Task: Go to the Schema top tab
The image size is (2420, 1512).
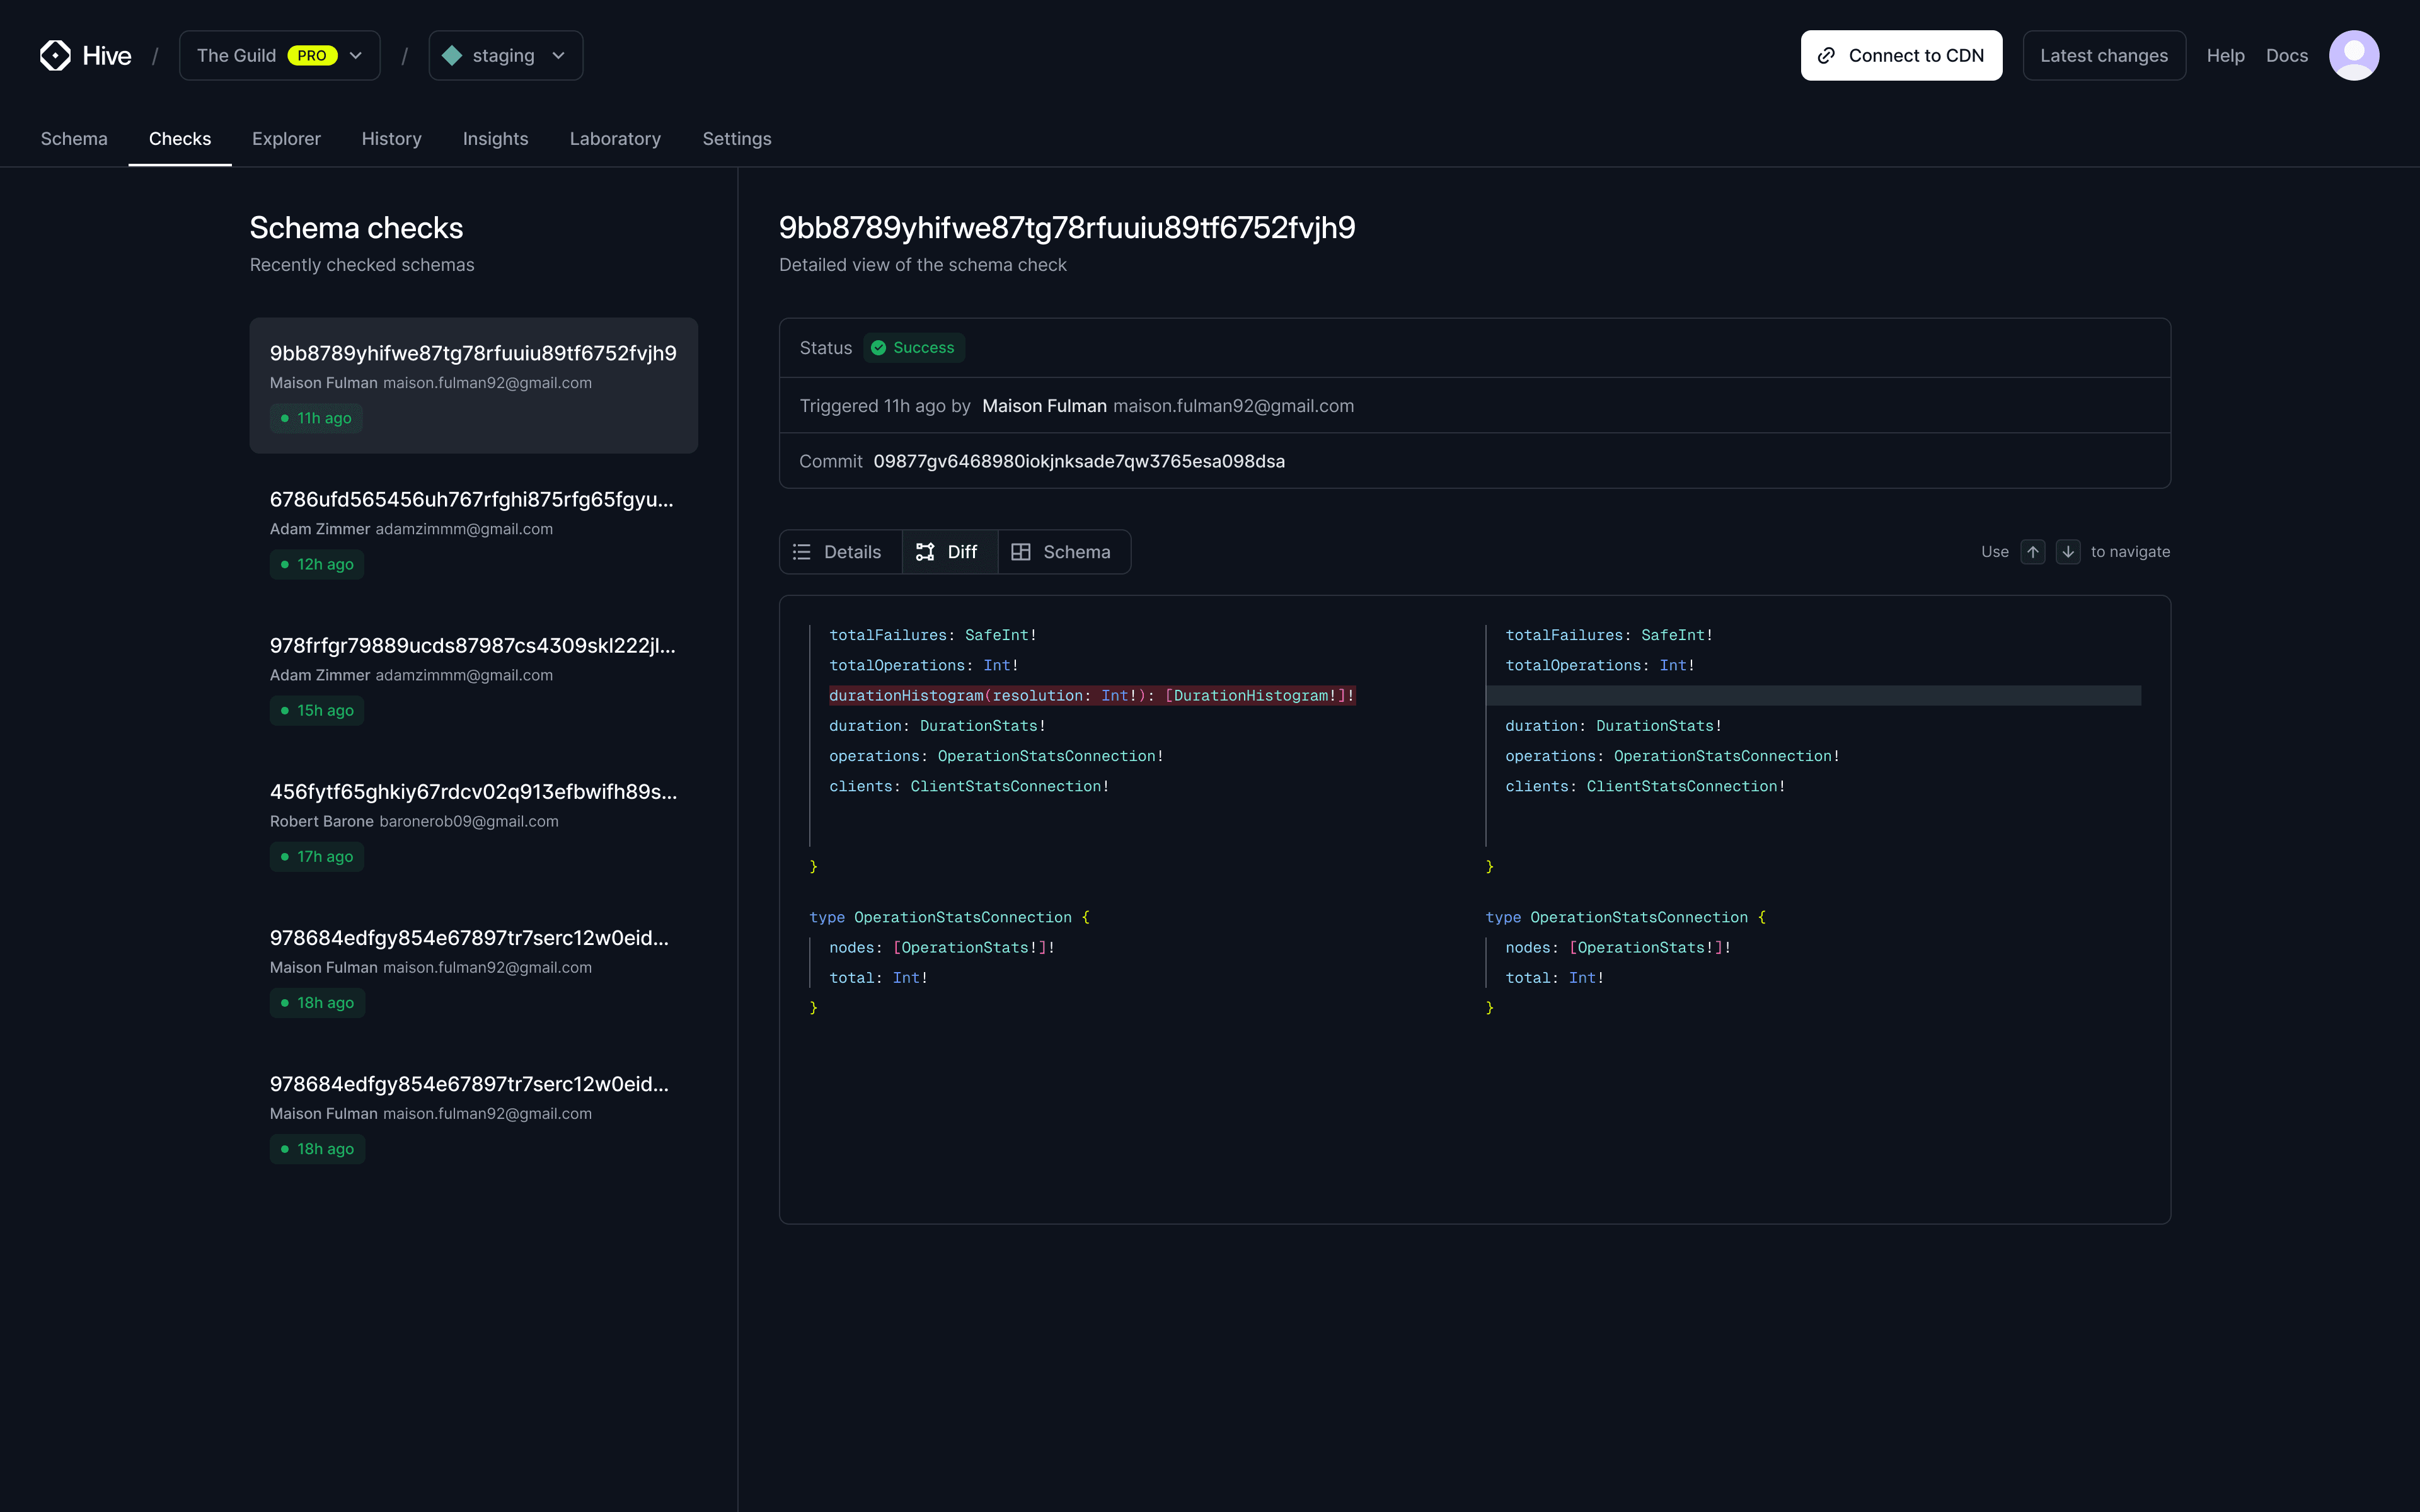Action: coord(74,139)
